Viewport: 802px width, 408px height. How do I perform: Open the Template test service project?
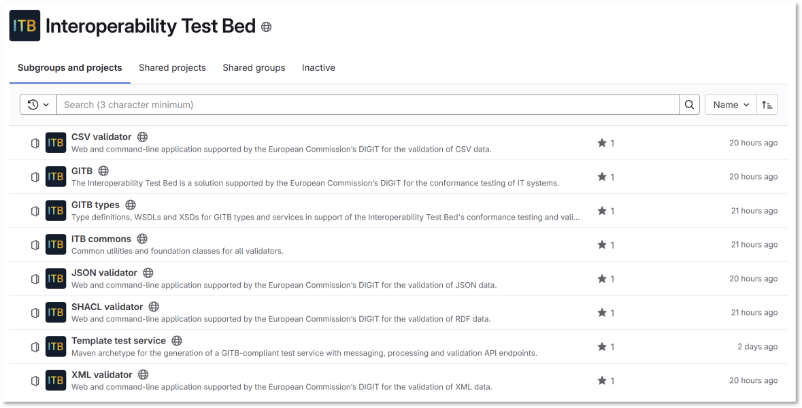click(x=118, y=341)
